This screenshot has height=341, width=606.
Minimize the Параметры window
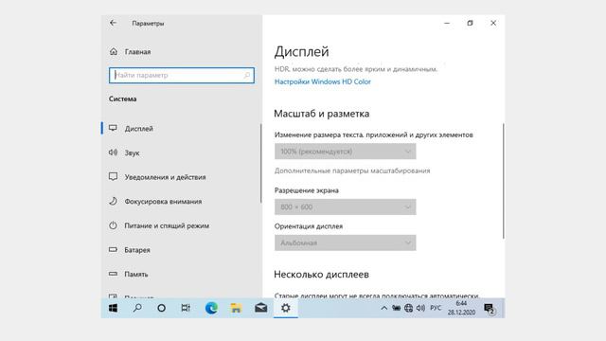click(447, 23)
